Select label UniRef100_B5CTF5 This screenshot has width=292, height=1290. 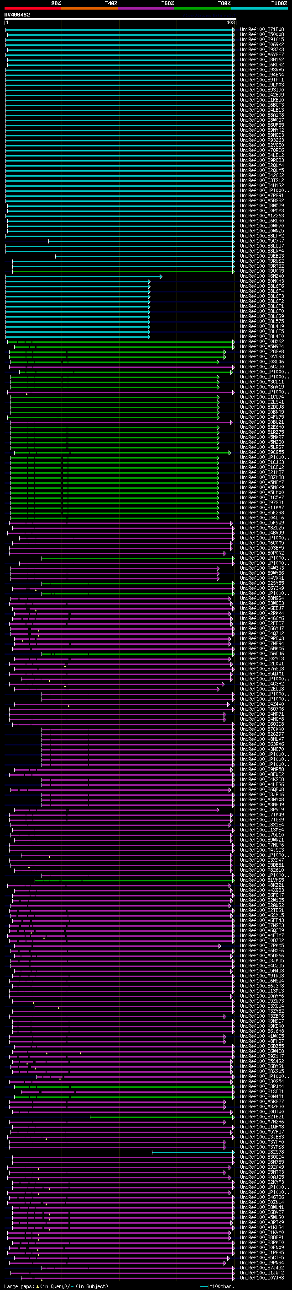[262, 1258]
